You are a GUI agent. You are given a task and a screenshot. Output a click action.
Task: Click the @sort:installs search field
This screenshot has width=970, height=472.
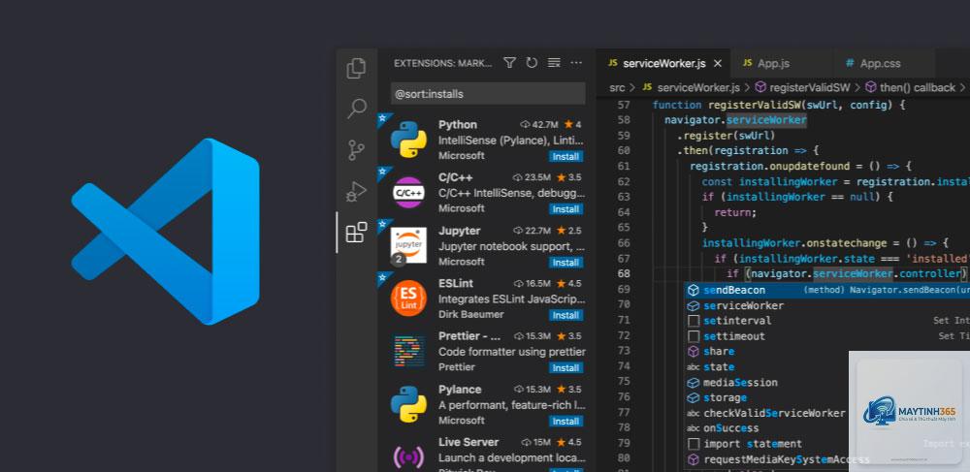click(488, 94)
